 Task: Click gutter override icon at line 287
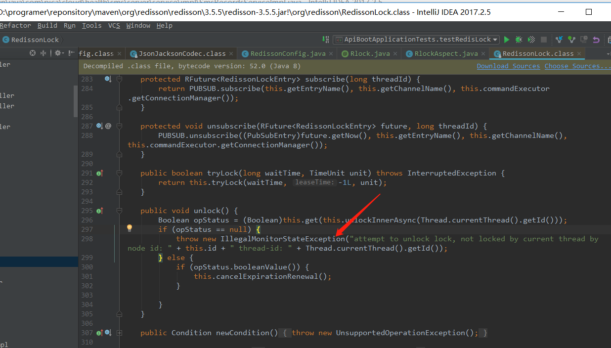click(100, 126)
